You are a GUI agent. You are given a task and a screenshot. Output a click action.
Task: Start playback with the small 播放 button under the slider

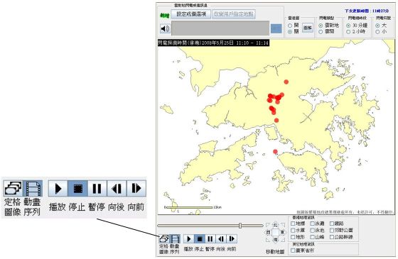coord(188,238)
